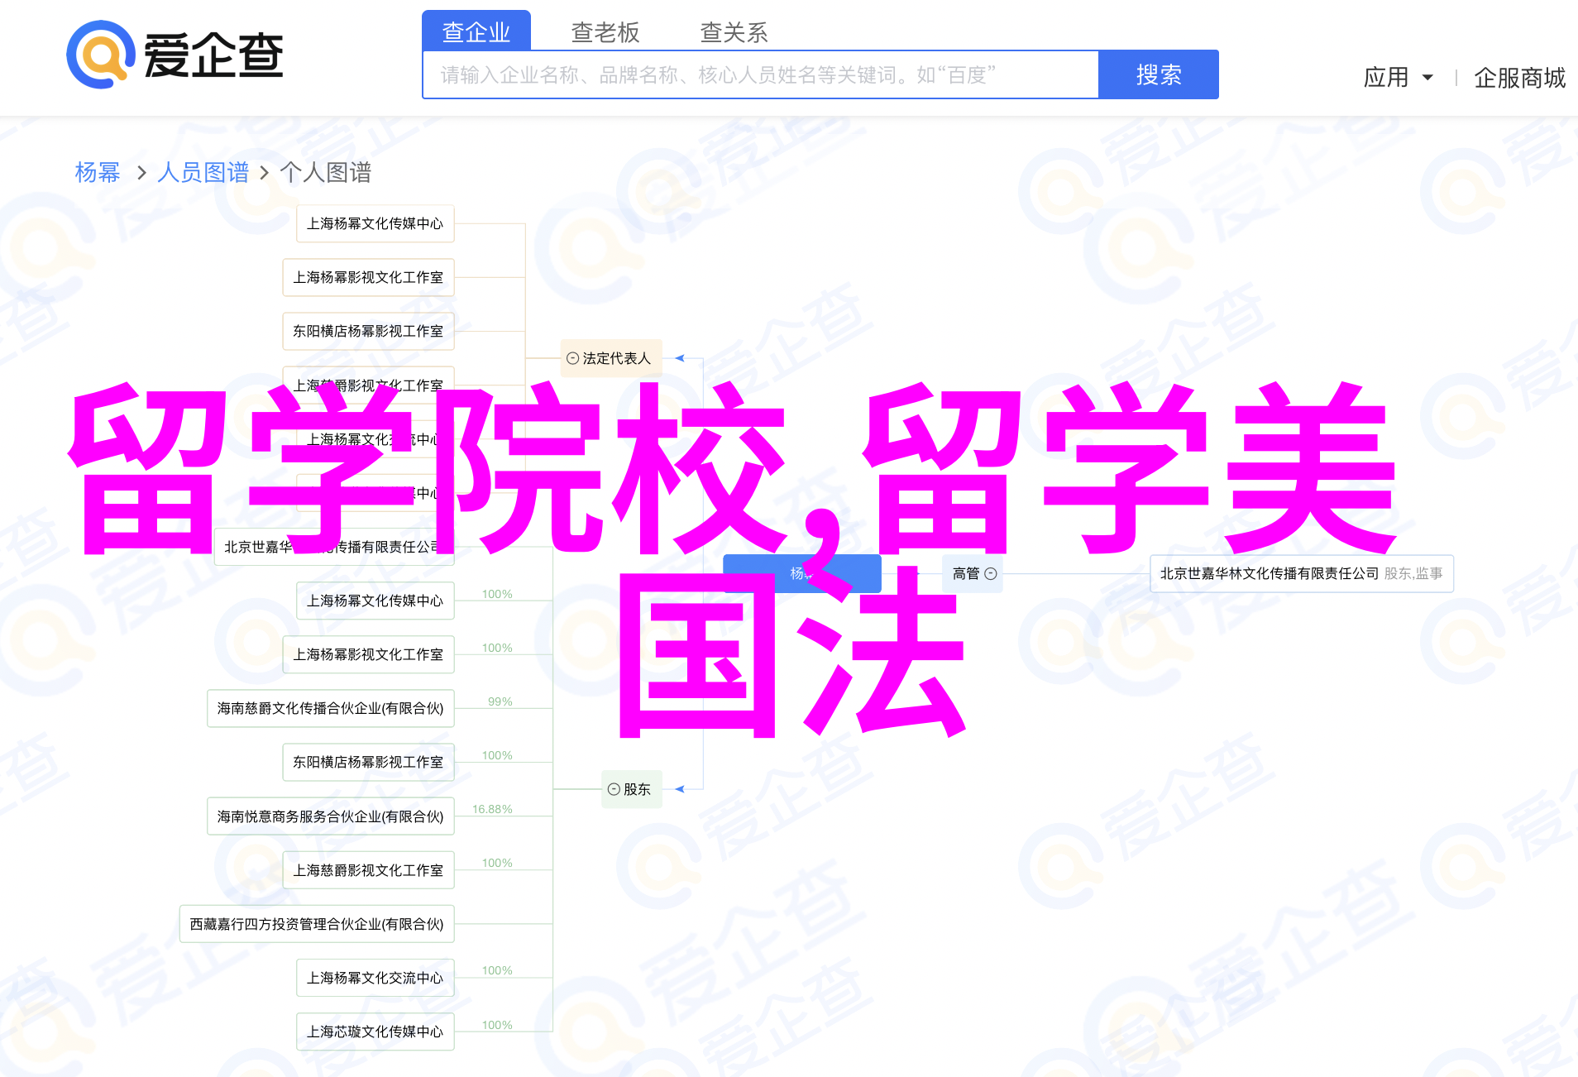Select 上海杨幂文化传媒中心 node under 股东
Image resolution: width=1578 pixels, height=1077 pixels.
click(x=375, y=601)
